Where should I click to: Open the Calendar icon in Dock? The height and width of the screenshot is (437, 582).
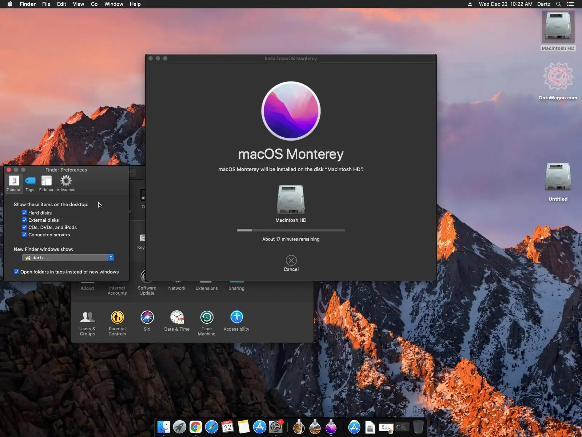pos(228,427)
